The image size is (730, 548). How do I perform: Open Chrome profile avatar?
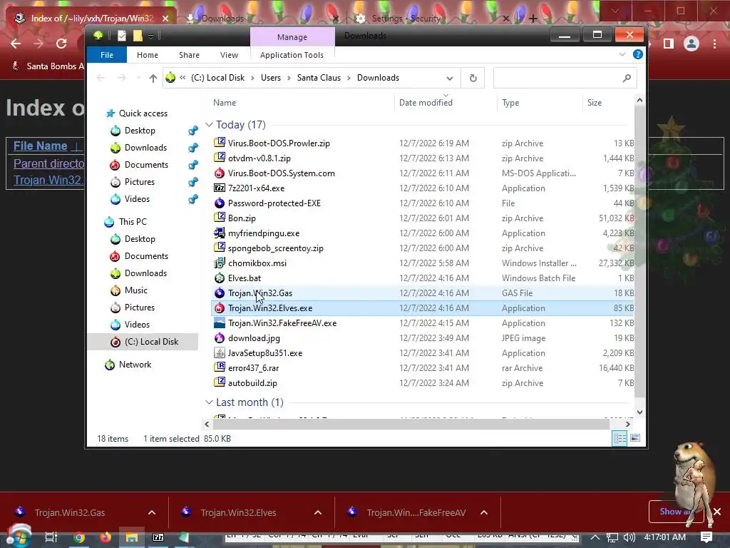692,44
